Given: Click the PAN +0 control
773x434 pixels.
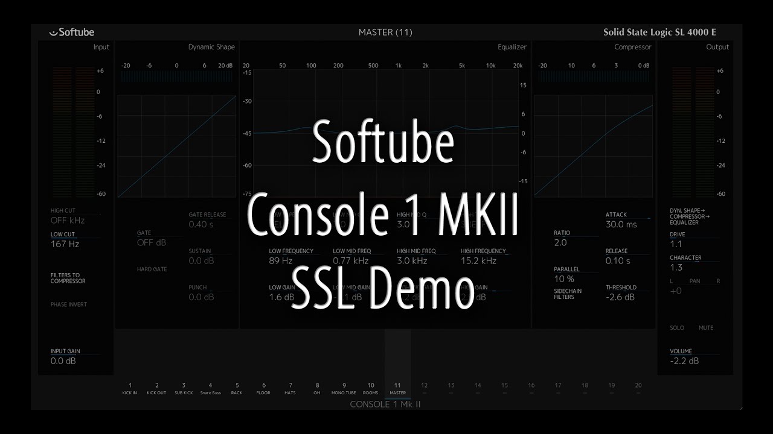Looking at the screenshot, I should 676,291.
